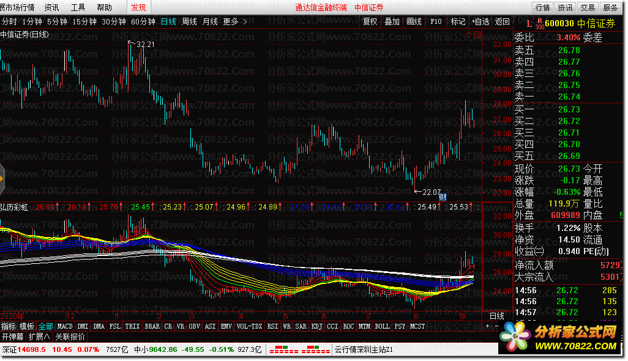Open the 指标 indicator tab
The width and height of the screenshot is (628, 361).
9,326
